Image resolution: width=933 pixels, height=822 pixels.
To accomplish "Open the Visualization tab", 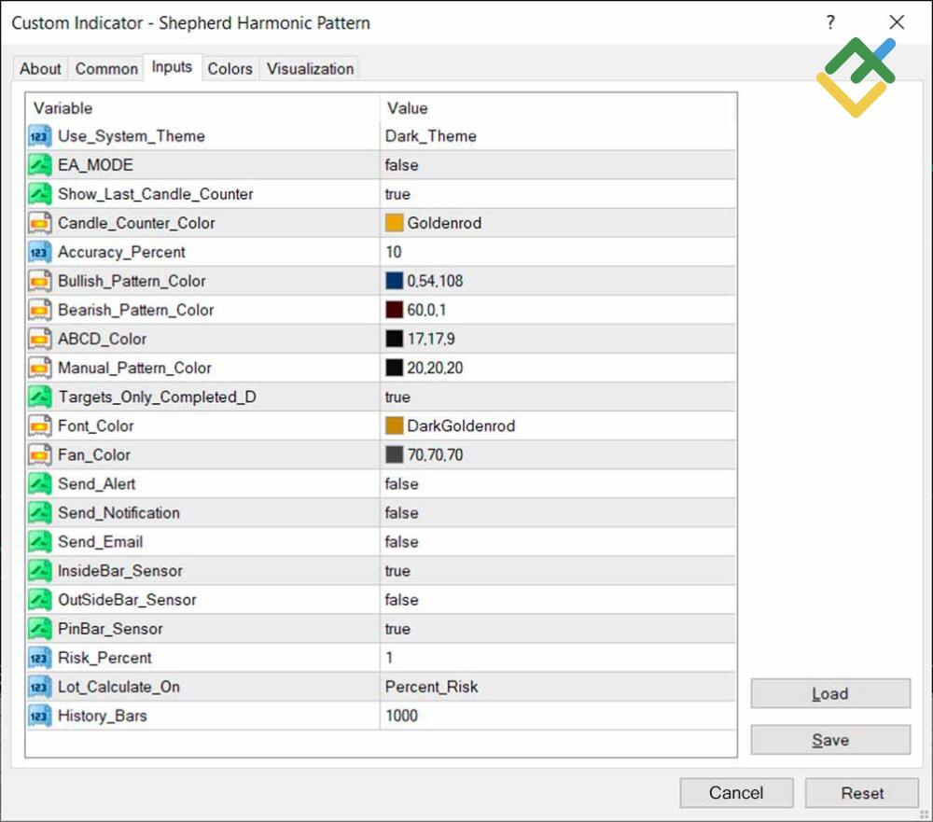I will (x=310, y=68).
